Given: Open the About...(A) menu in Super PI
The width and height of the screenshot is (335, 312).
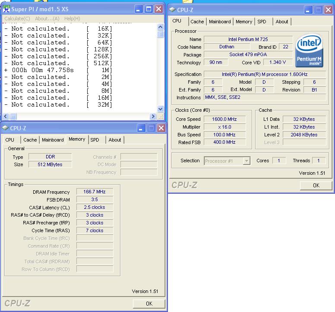Looking at the screenshot, I should click(x=47, y=19).
